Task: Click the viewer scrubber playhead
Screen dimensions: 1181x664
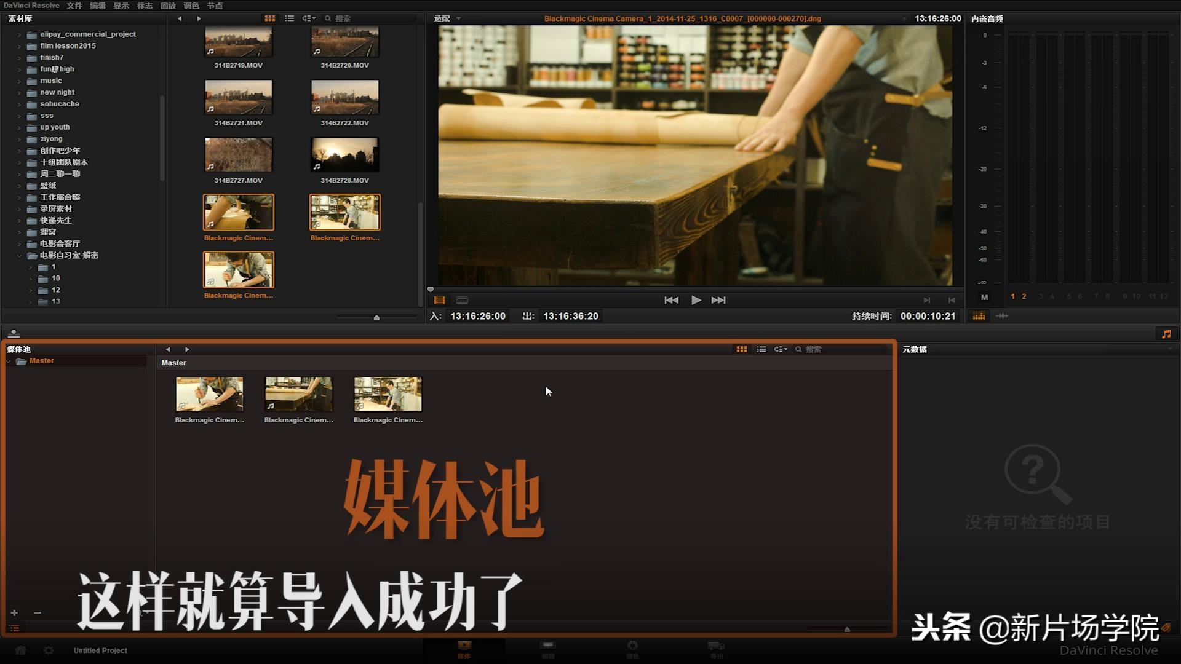Action: click(431, 289)
